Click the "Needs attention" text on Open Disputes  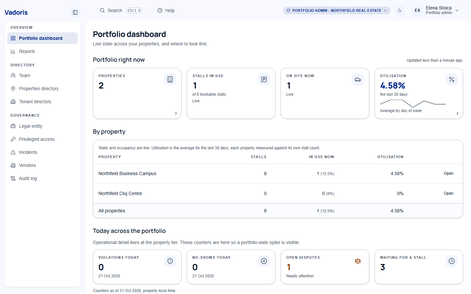[x=300, y=276]
